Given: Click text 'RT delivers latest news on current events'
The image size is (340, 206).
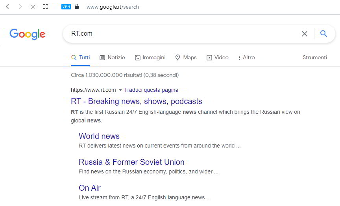Looking at the screenshot, I should pos(160,146).
